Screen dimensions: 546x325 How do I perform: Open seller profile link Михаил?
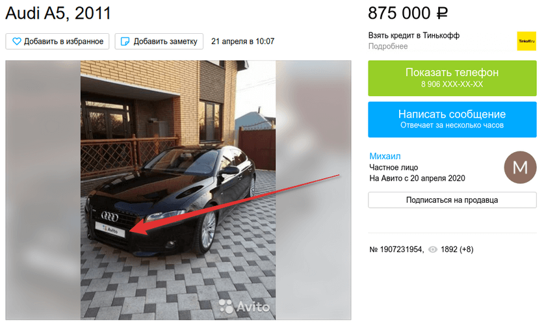tap(385, 156)
